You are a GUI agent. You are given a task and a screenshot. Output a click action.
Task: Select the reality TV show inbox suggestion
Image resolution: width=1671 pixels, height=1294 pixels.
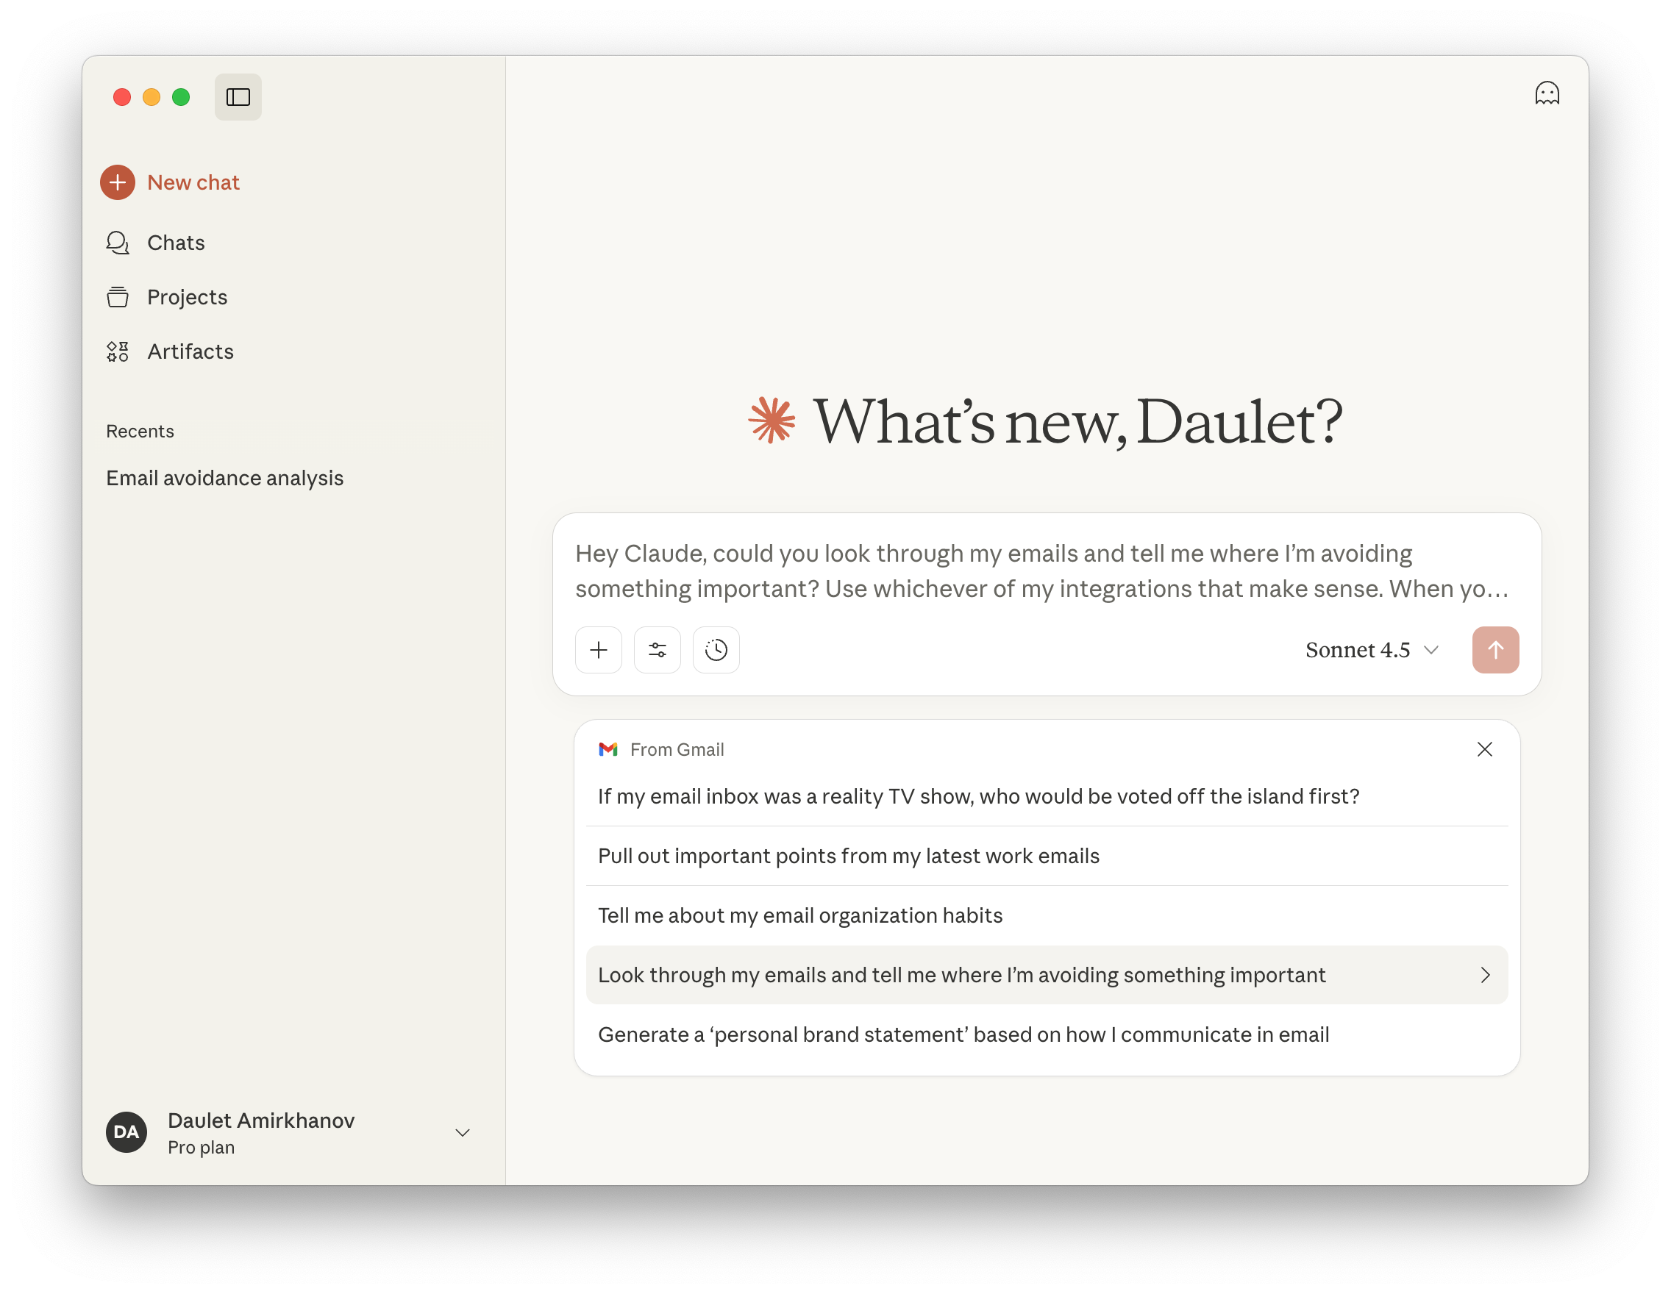pyautogui.click(x=977, y=796)
